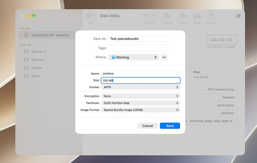
Task: Click the UUID value starting 0555CFE5
Action: 212,121
